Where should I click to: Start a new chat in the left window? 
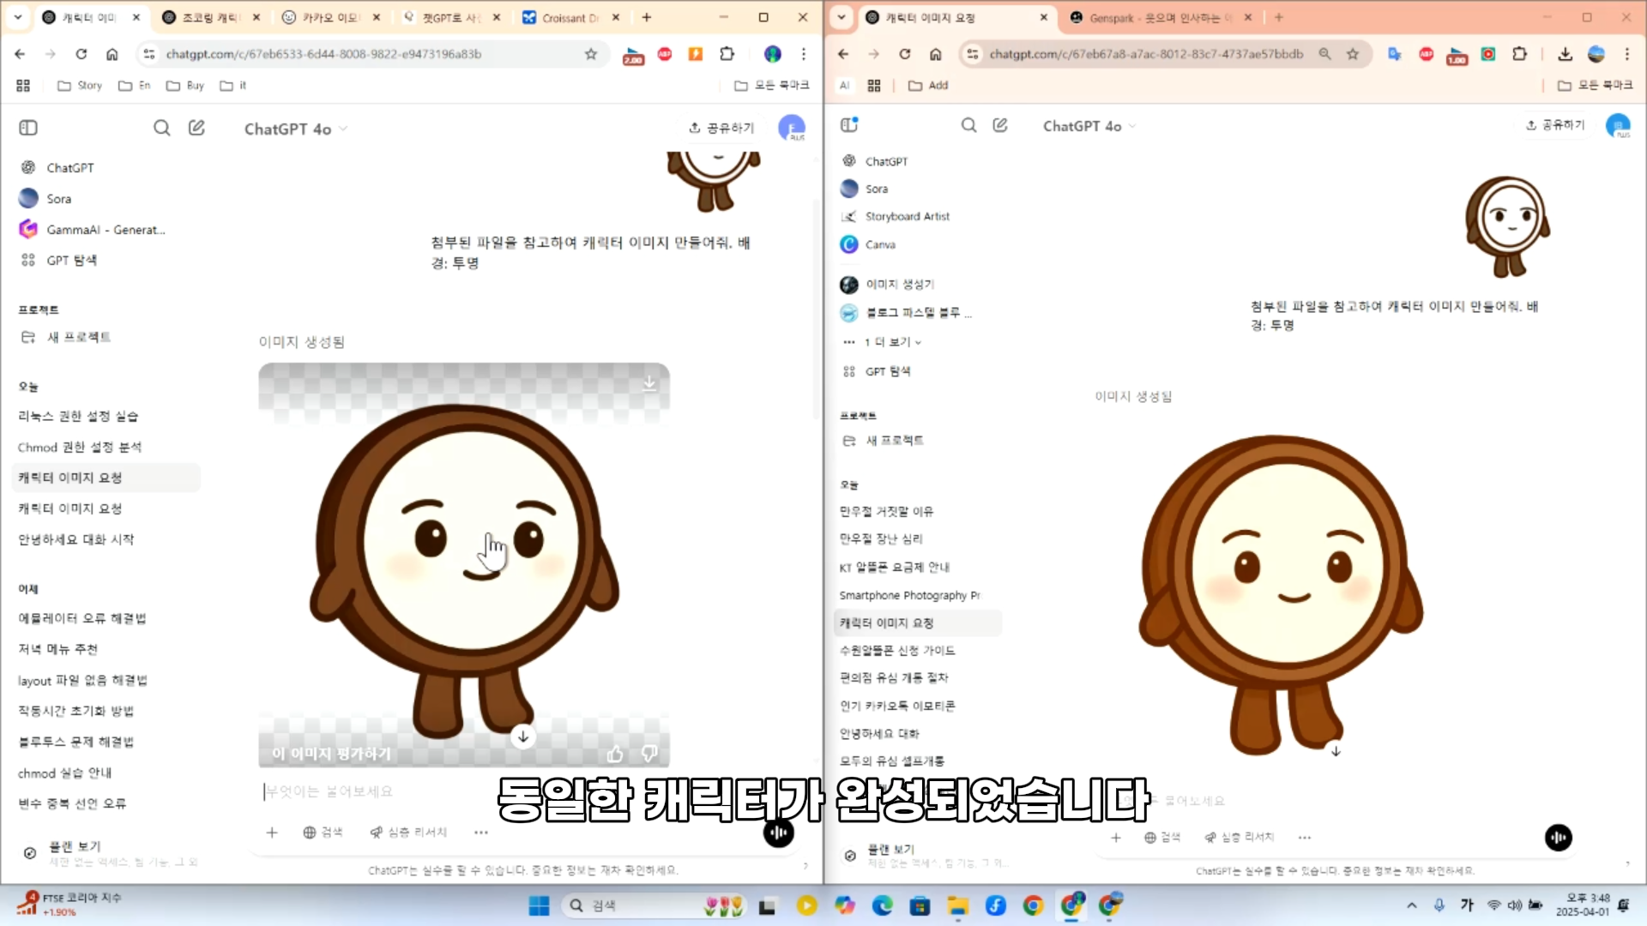[196, 128]
